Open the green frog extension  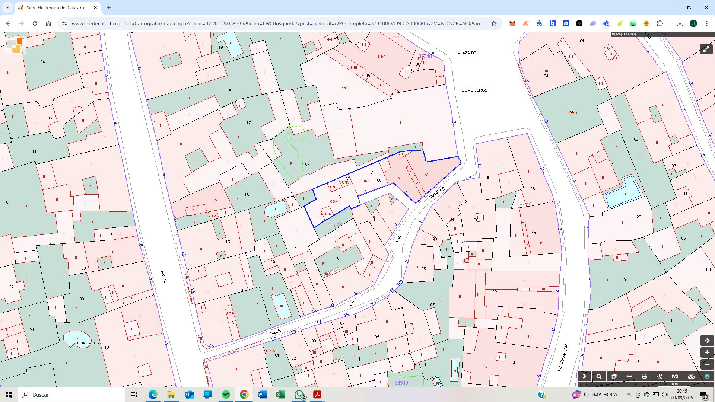click(633, 23)
